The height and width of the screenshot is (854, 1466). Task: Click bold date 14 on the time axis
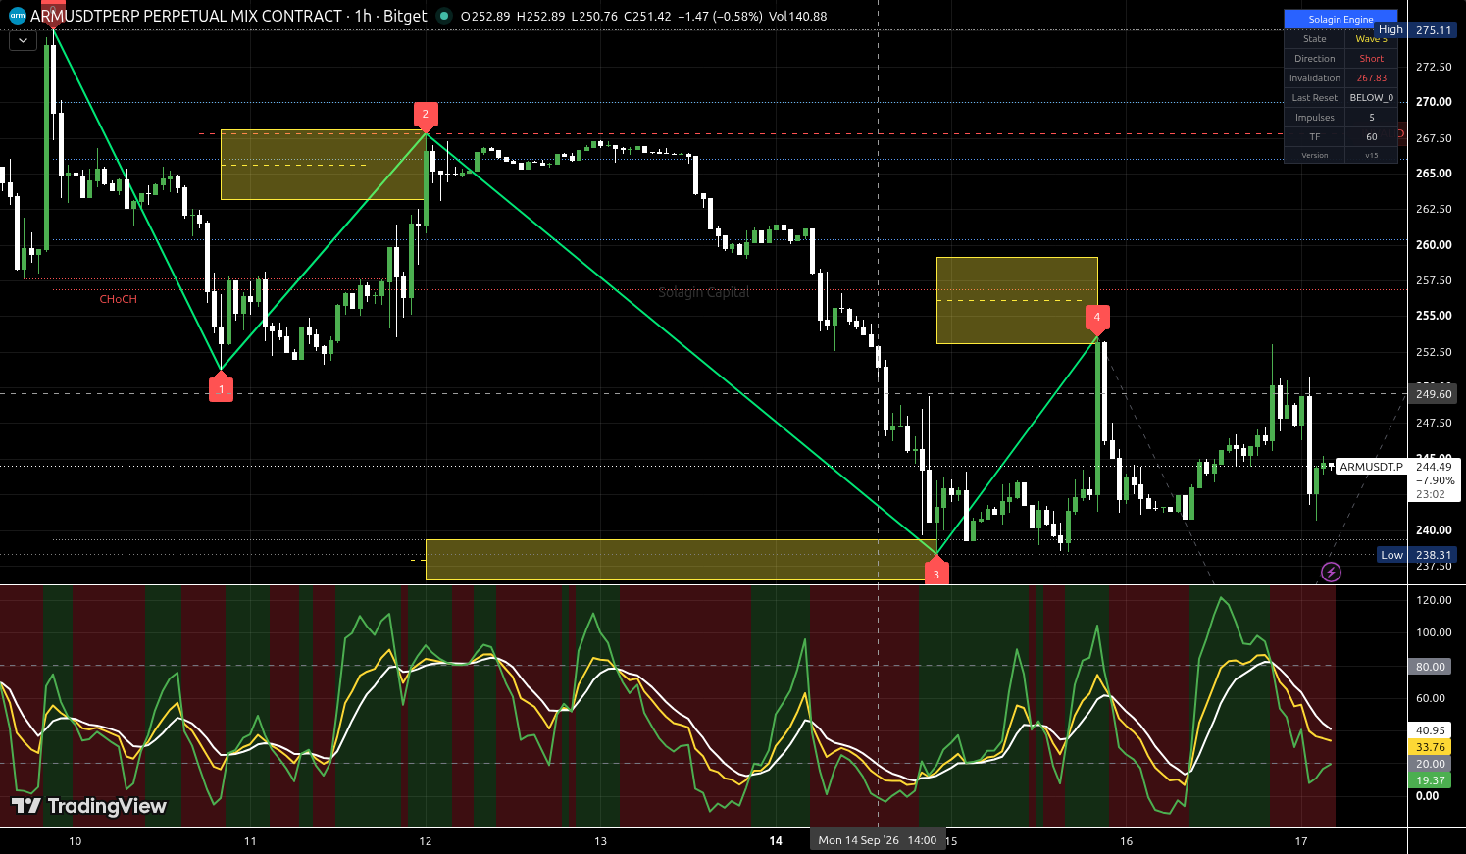click(776, 841)
